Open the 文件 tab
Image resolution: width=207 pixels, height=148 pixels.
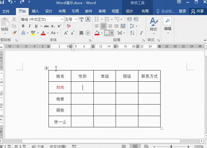click(x=6, y=11)
